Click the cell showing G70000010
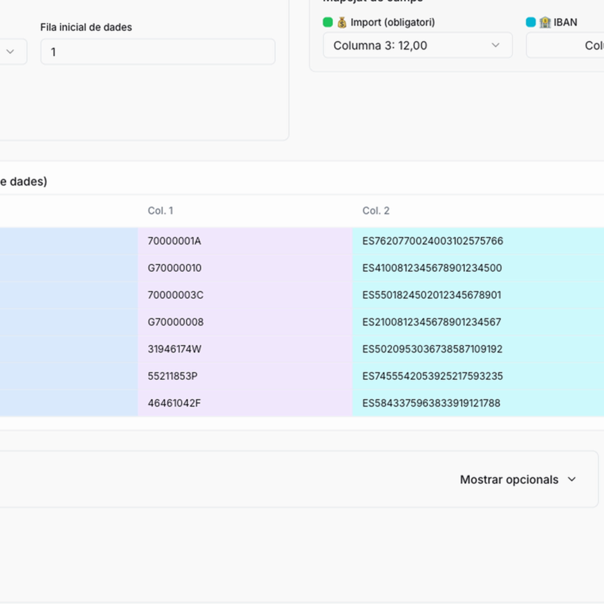Image resolution: width=604 pixels, height=604 pixels. tap(175, 268)
